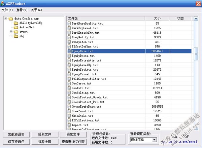The image size is (202, 148).
Task: Select the AbilityLevelUp folder icon
Action: [16, 23]
